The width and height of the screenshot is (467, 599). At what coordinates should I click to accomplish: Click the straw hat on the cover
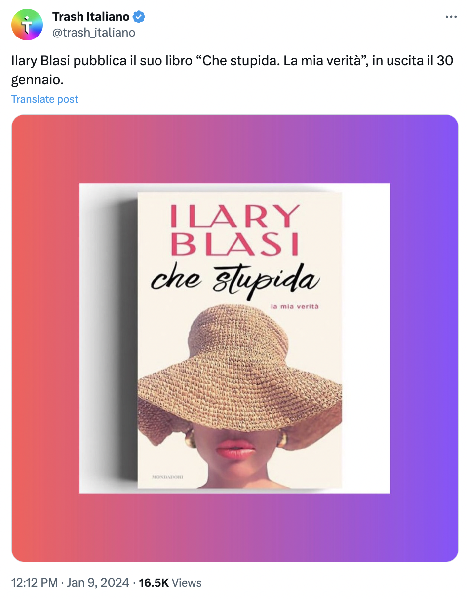coord(240,366)
